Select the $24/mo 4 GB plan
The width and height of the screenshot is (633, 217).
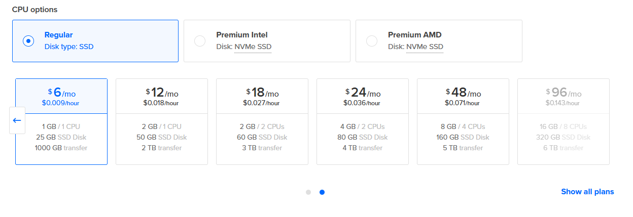click(363, 121)
